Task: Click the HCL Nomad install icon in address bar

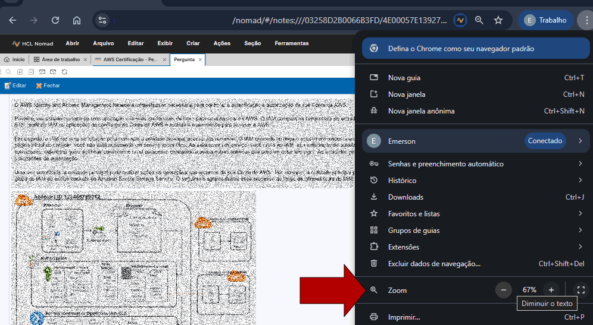Action: point(460,20)
